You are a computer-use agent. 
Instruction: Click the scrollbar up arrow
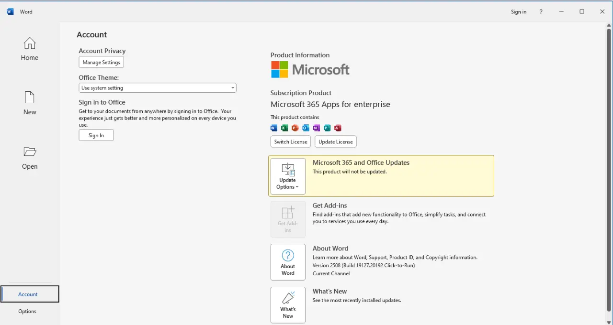click(609, 25)
